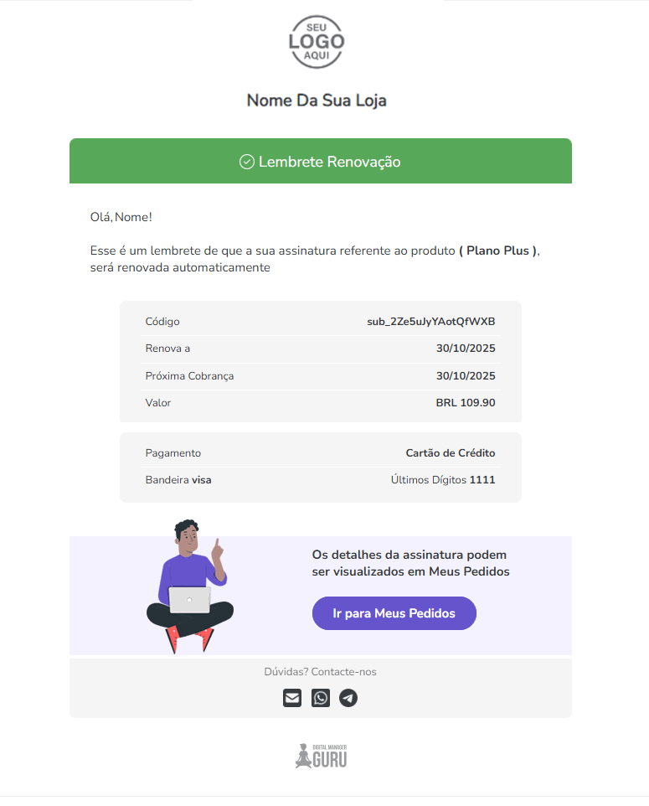The image size is (649, 806).
Task: Click the 'Nome Da Sua Loja' store name
Action: pyautogui.click(x=316, y=100)
